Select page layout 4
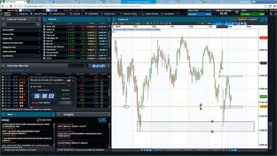 click(x=29, y=10)
